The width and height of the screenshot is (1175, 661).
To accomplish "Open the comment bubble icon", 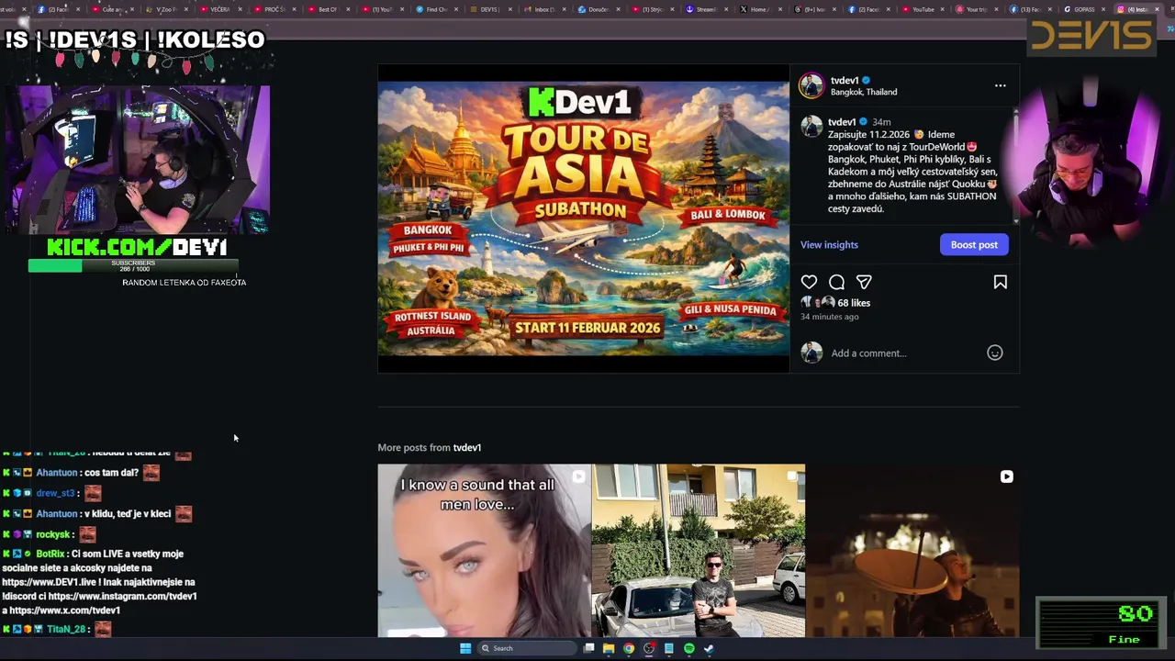I will pos(836,282).
